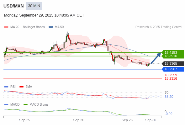Select the USD/MXN pair title
The width and height of the screenshot is (185, 125).
click(13, 6)
